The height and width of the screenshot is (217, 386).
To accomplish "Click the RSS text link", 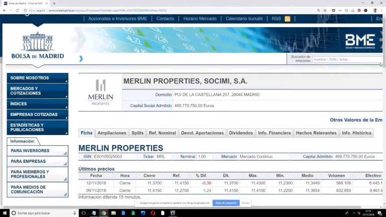I will click(276, 19).
